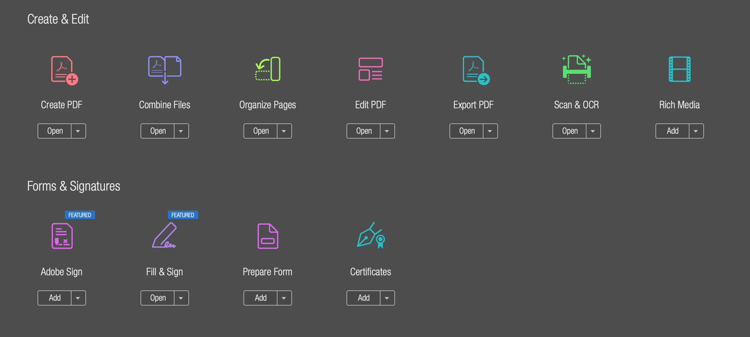This screenshot has width=750, height=337.
Task: Click the Create PDF tool icon
Action: pos(64,70)
